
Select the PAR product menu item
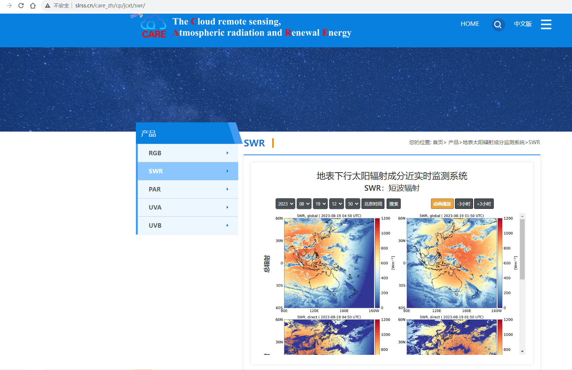[188, 189]
